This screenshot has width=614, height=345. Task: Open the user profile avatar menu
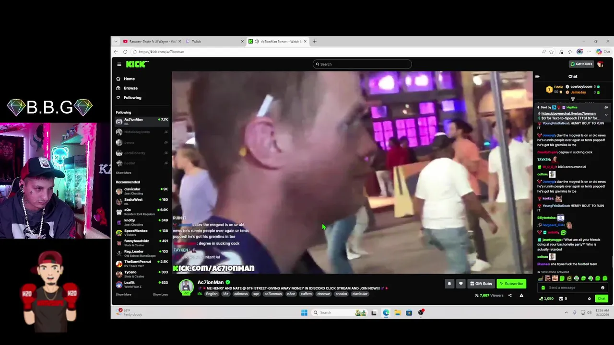coord(601,64)
